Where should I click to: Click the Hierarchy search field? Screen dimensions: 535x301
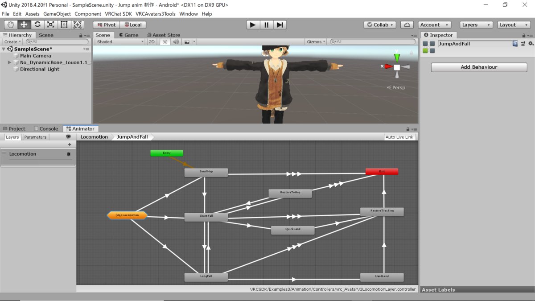[57, 41]
